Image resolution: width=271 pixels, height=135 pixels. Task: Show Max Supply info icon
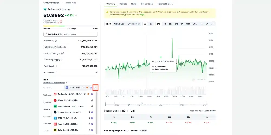pos(56,72)
